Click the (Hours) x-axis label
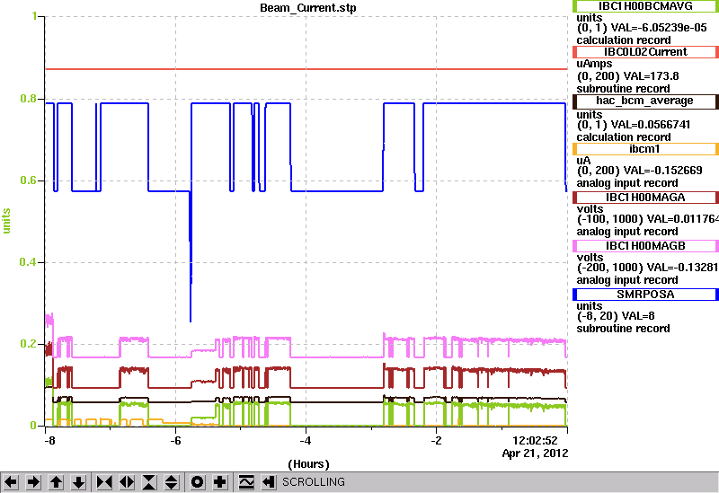The height and width of the screenshot is (493, 719). (x=308, y=464)
